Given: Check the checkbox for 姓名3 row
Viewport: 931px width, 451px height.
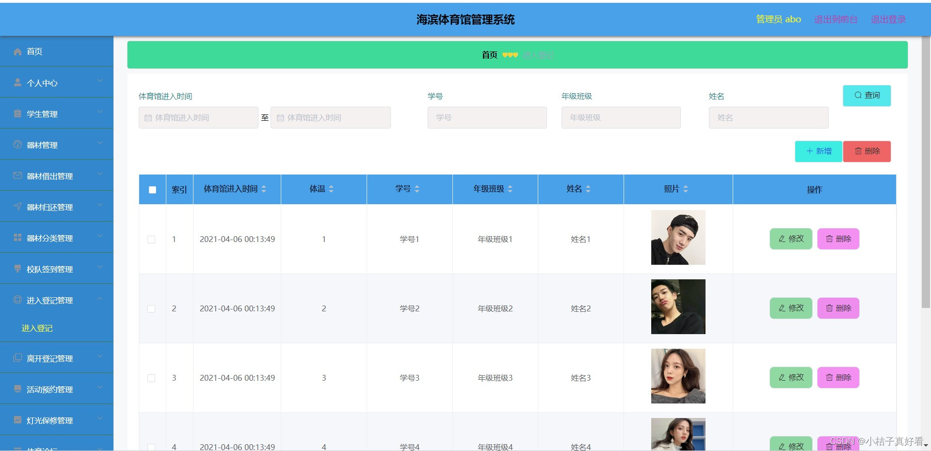Looking at the screenshot, I should click(x=151, y=378).
